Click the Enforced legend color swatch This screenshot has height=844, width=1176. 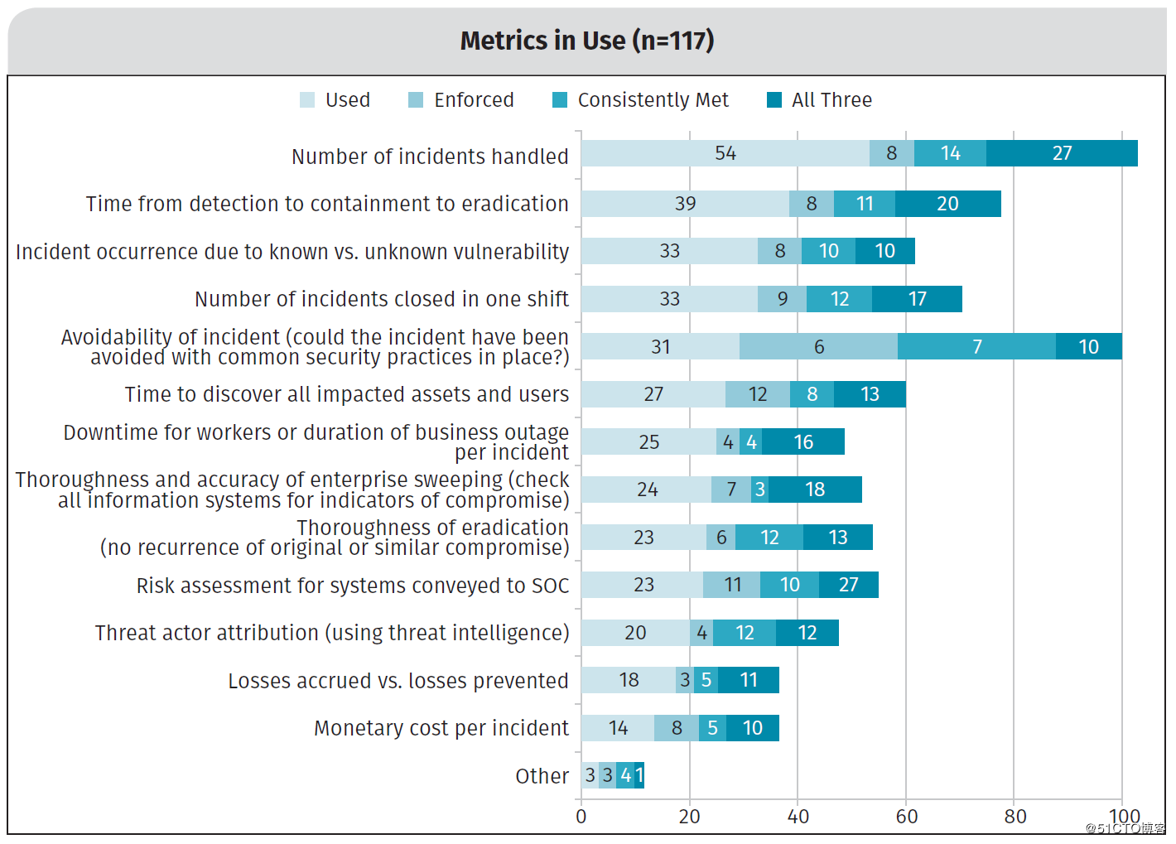pyautogui.click(x=416, y=100)
